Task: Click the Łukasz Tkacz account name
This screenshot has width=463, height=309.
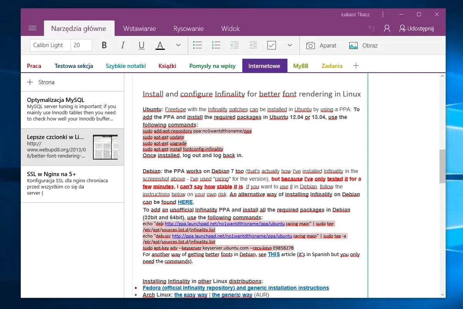Action: coord(355,14)
